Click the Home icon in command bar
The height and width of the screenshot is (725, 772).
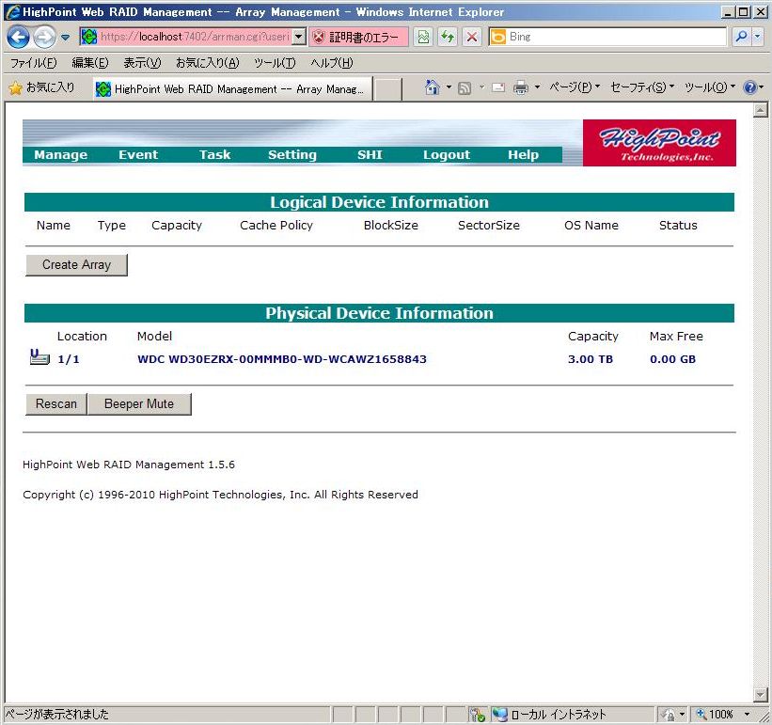tap(432, 87)
